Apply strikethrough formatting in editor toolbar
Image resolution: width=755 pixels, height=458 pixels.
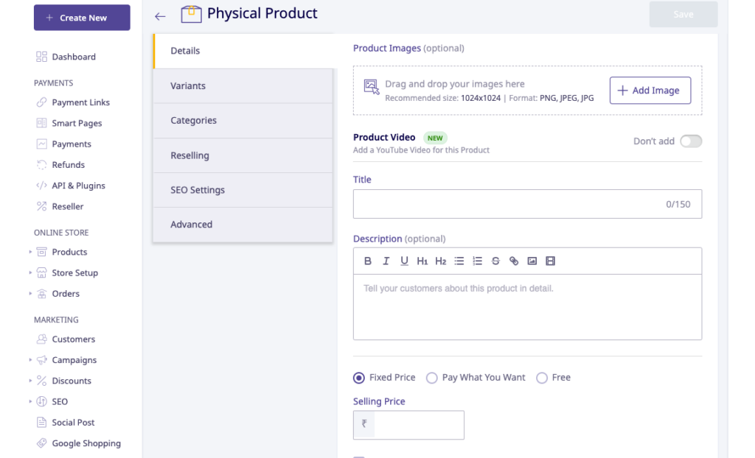pos(495,261)
